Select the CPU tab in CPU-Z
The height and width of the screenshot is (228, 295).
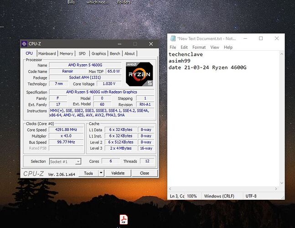pyautogui.click(x=29, y=53)
